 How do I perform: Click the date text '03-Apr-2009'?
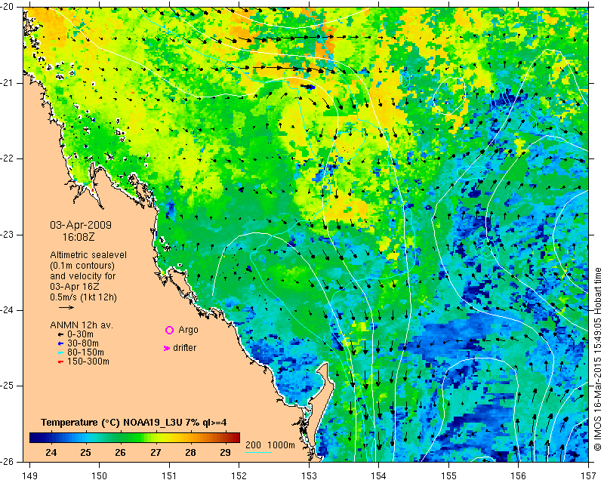(x=81, y=225)
